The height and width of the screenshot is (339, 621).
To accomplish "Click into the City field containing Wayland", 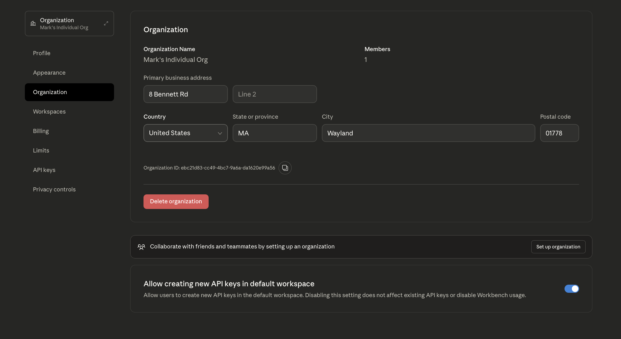I will (428, 133).
